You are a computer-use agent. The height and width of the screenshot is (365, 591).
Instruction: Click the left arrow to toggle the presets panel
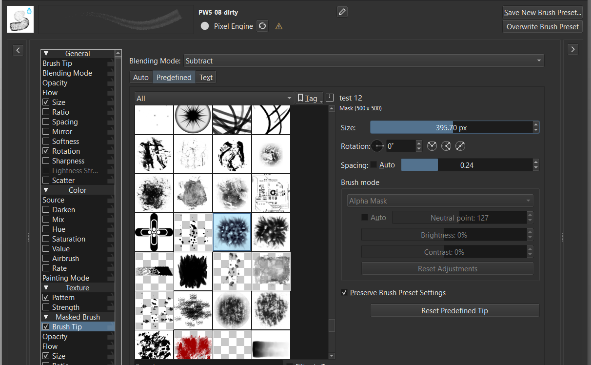click(18, 50)
